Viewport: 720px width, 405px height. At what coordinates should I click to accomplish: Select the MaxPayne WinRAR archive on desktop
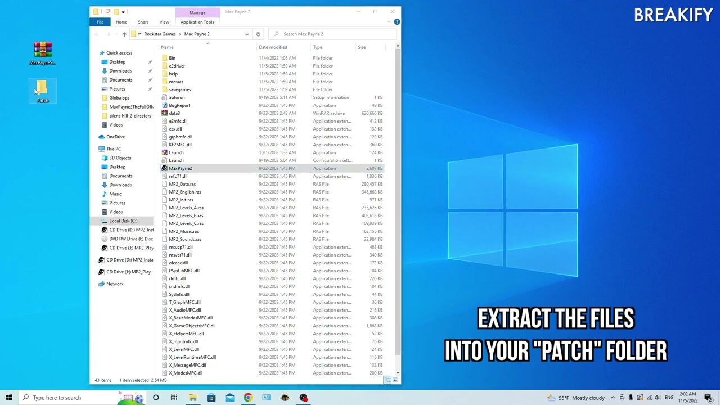pyautogui.click(x=43, y=53)
